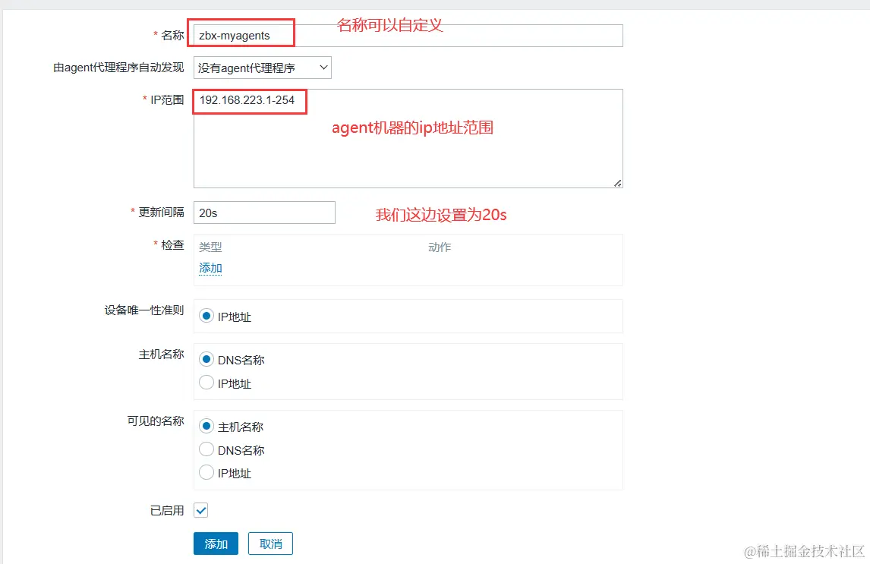This screenshot has height=564, width=870.
Task: Select IP地址 radio under 可见的名称
Action: click(206, 472)
